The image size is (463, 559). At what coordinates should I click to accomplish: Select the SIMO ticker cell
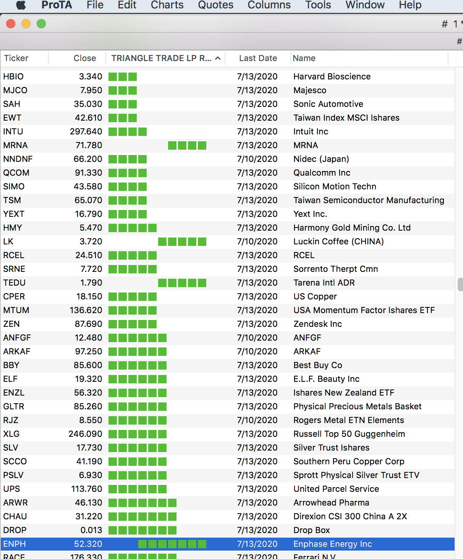[x=14, y=186]
